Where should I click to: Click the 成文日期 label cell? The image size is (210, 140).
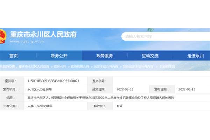pos(100,89)
